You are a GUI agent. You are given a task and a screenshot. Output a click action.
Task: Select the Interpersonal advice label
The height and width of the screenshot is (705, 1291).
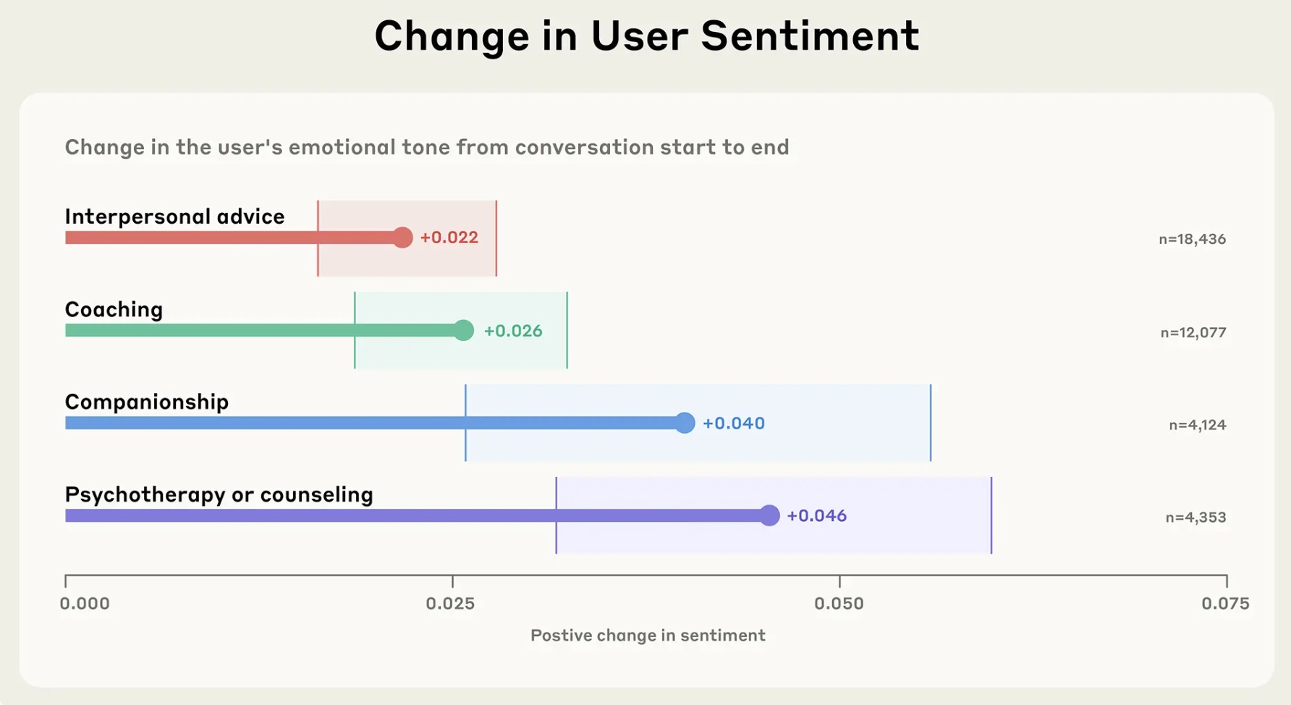click(174, 216)
